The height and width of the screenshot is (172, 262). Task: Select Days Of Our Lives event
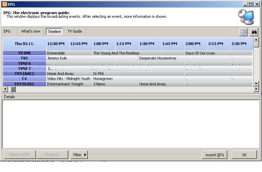coord(219,53)
